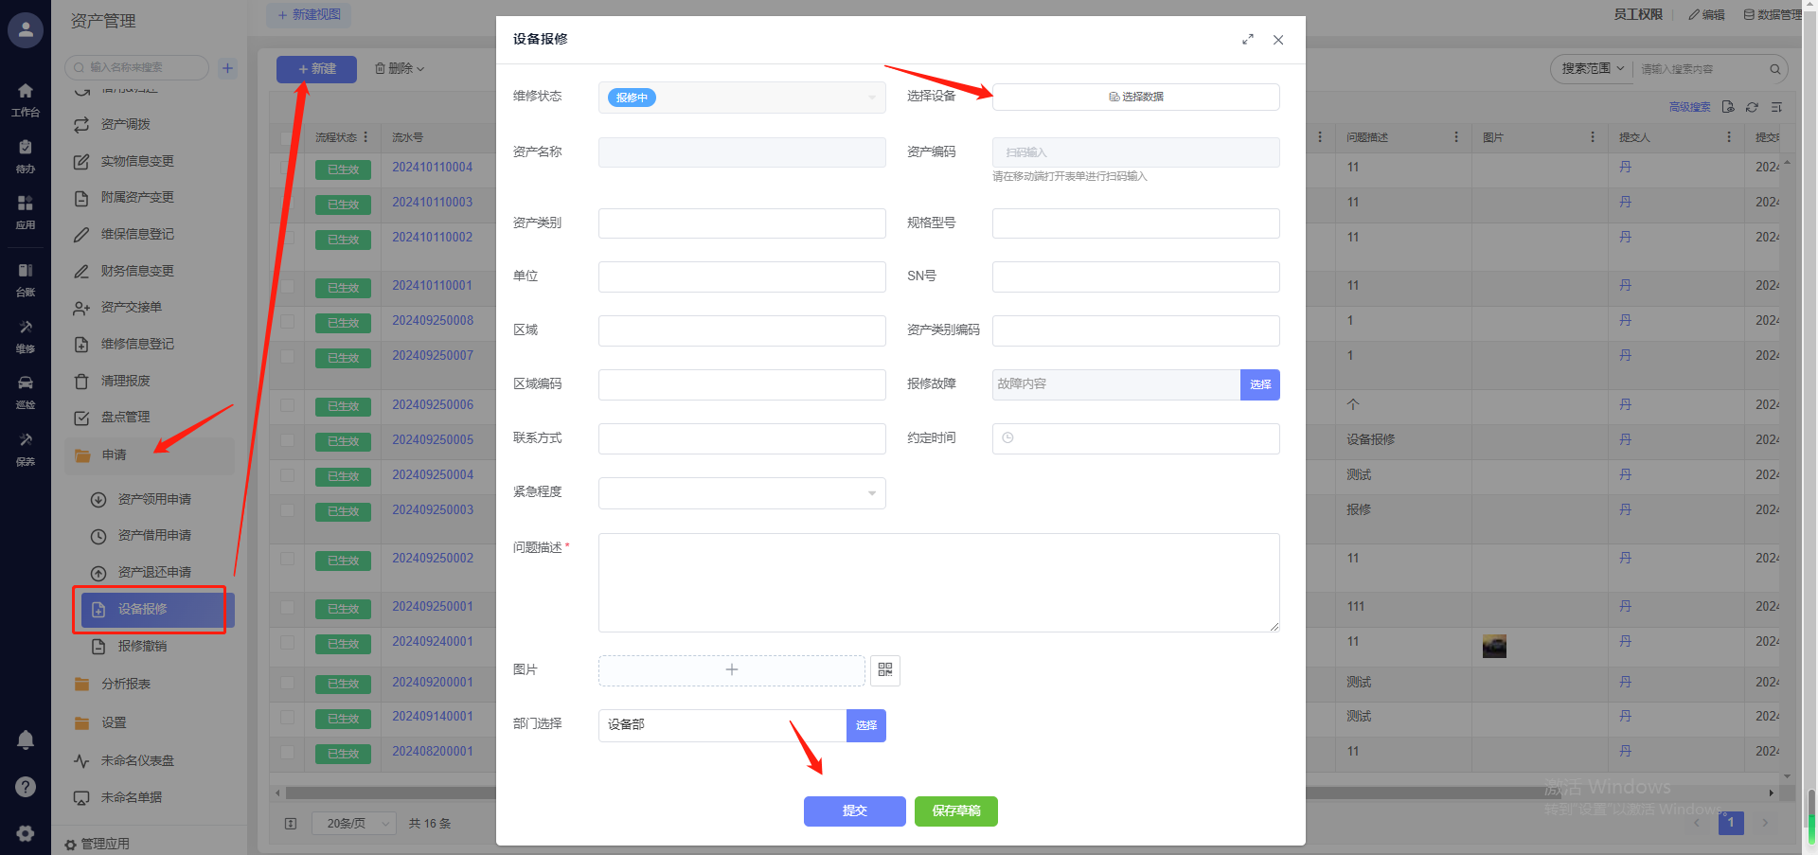
Task: Select 资产领用申请 in the sidebar
Action: tap(153, 499)
